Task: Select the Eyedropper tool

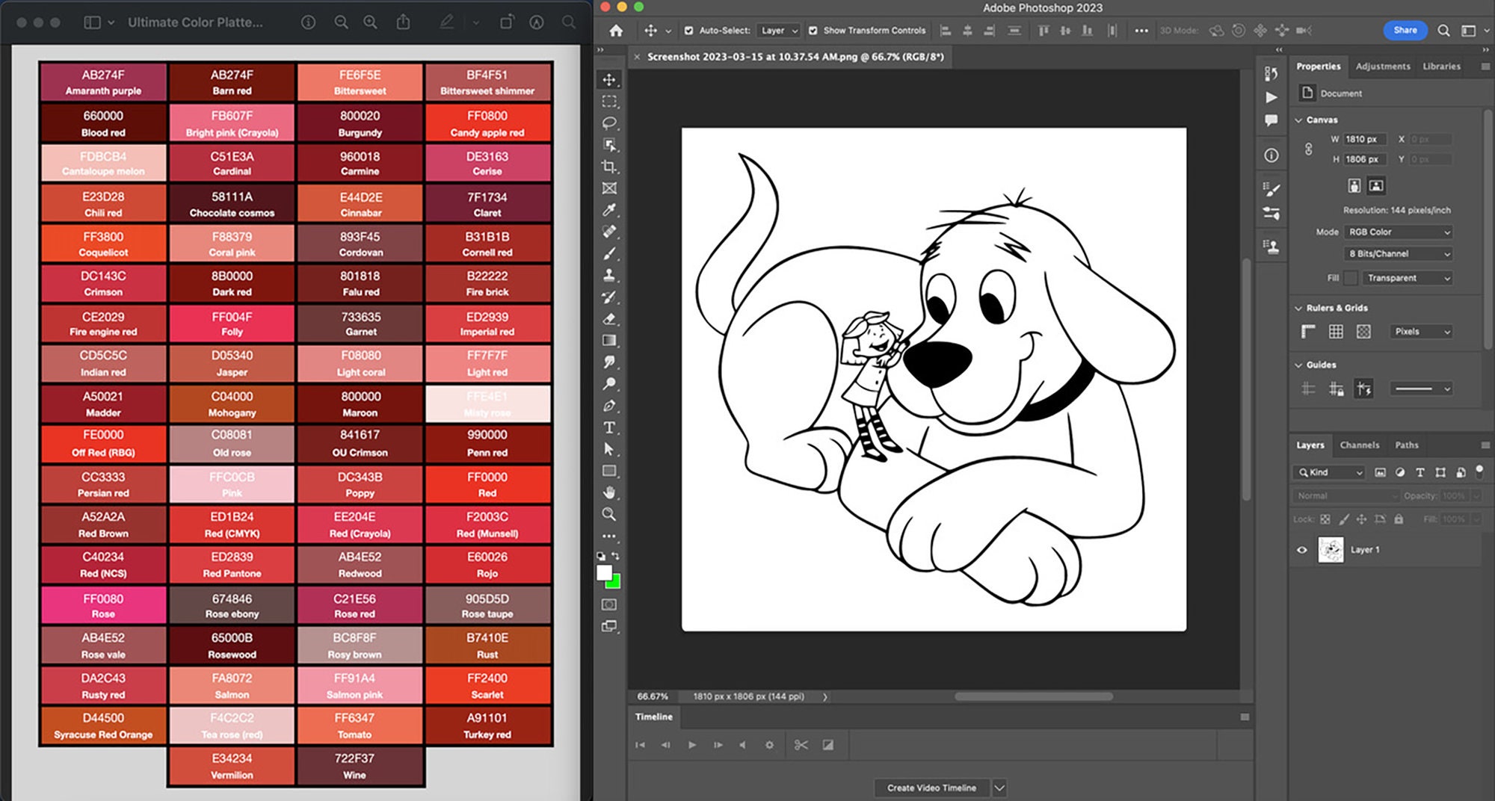Action: tap(610, 210)
